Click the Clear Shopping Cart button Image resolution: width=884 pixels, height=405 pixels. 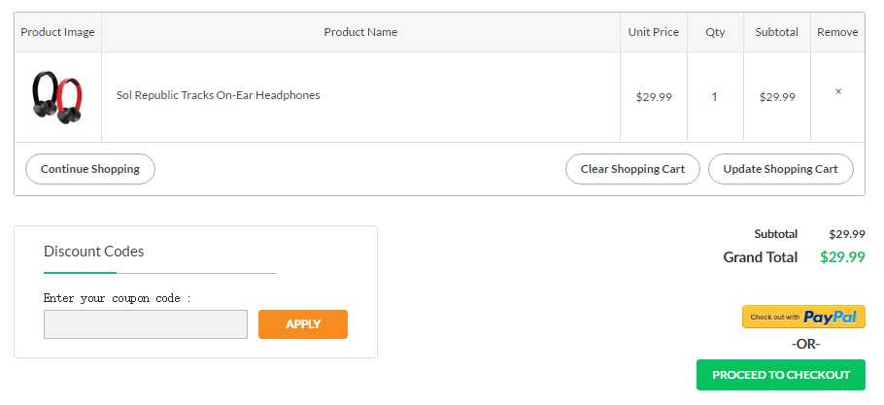pyautogui.click(x=632, y=169)
